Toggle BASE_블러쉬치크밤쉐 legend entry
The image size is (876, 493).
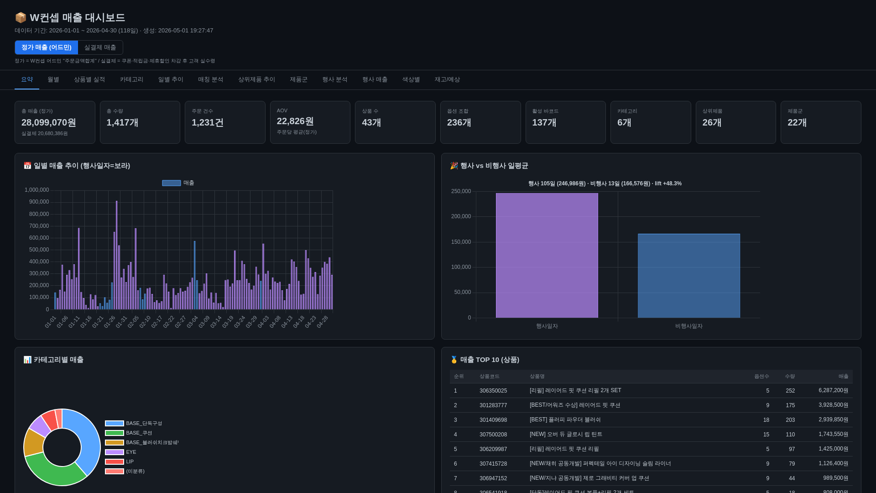[x=142, y=443]
